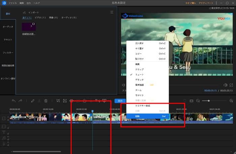Click the voiceover microphone track icon
The image size is (236, 154).
click(4, 144)
